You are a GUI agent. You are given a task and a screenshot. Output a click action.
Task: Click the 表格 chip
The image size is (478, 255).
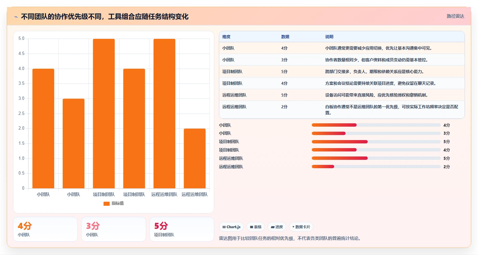tap(255, 227)
